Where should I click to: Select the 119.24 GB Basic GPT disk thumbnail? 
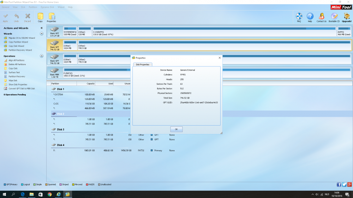54,31
